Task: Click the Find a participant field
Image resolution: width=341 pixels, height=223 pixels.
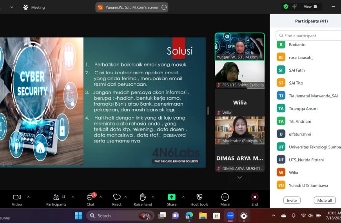Action: click(309, 35)
